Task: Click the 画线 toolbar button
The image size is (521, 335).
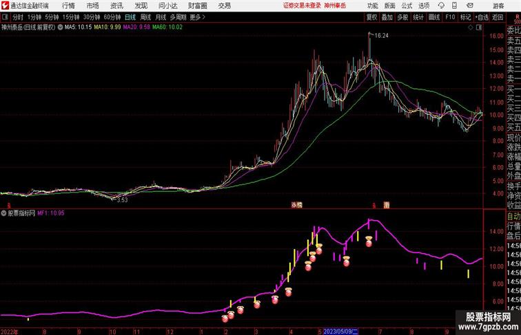Action: [x=434, y=17]
